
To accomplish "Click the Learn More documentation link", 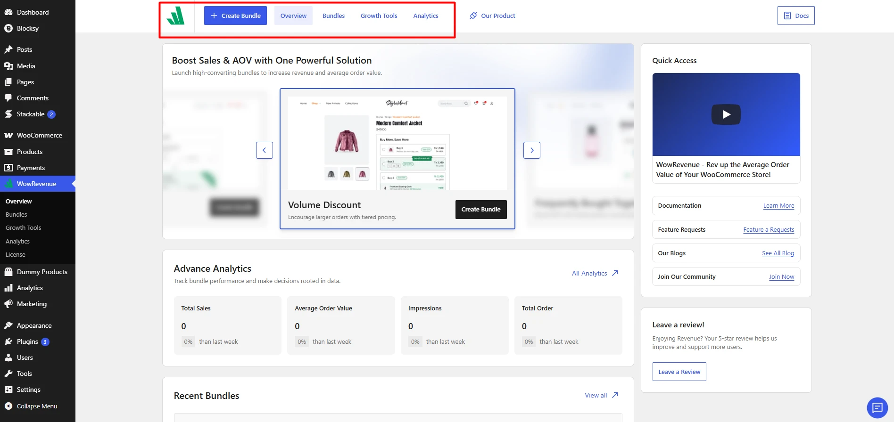I will point(779,206).
